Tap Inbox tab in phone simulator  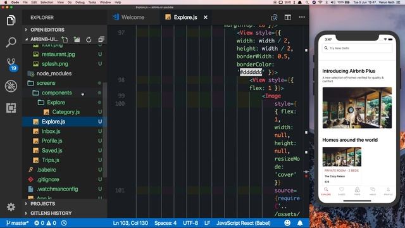373,191
